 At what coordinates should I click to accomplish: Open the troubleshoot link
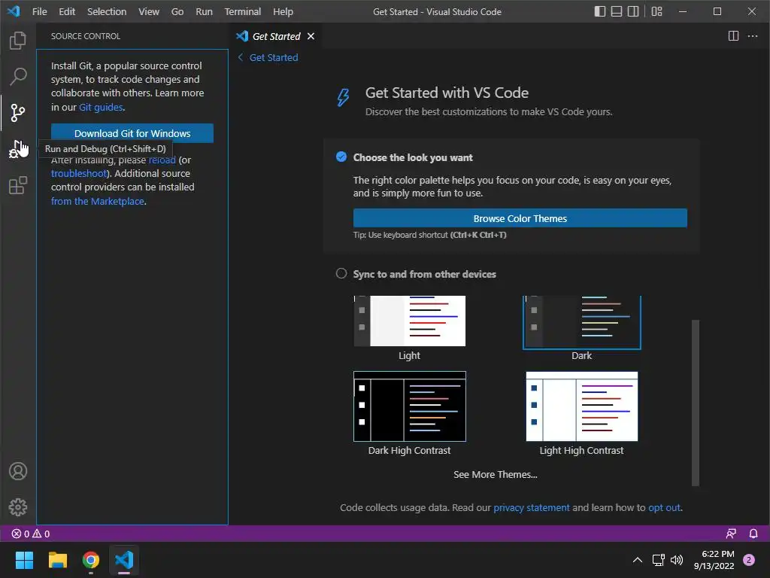(x=79, y=174)
